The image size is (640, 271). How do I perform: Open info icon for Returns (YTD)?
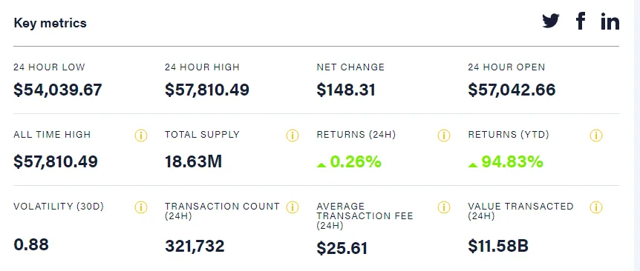pos(596,135)
